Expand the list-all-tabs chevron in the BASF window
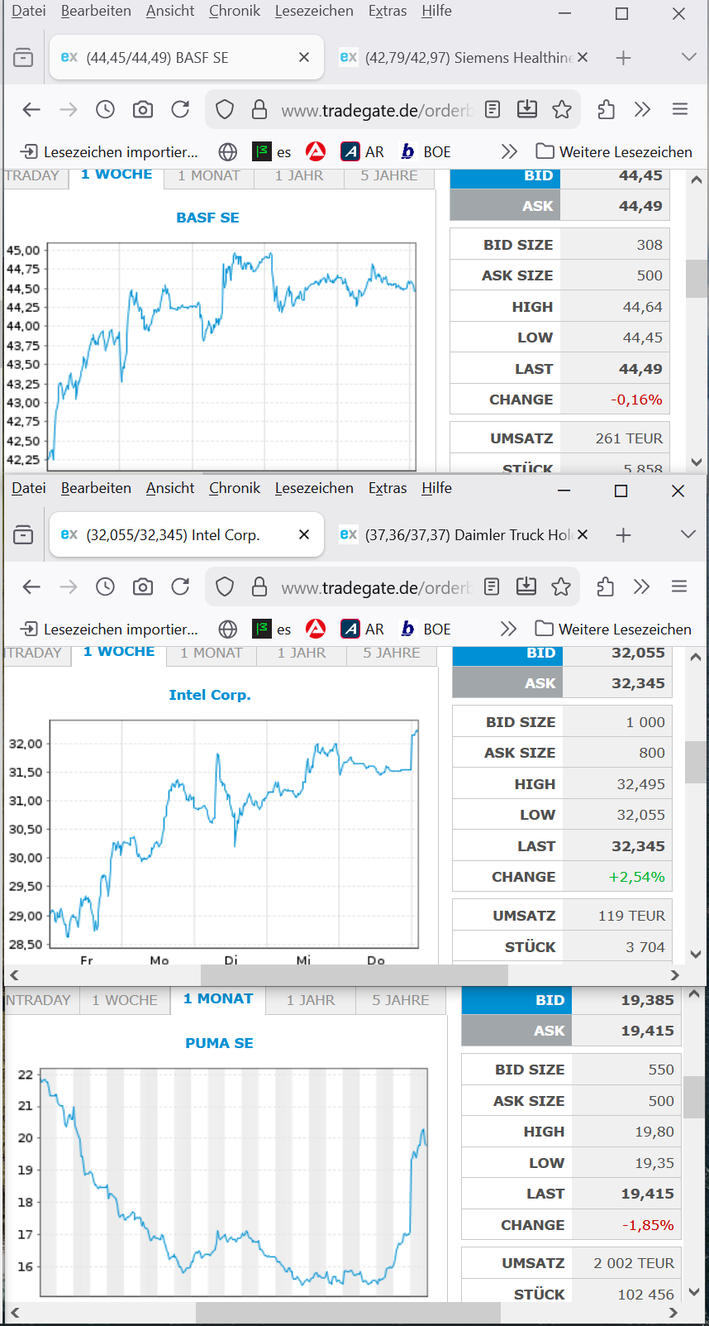The width and height of the screenshot is (709, 1326). tap(688, 57)
